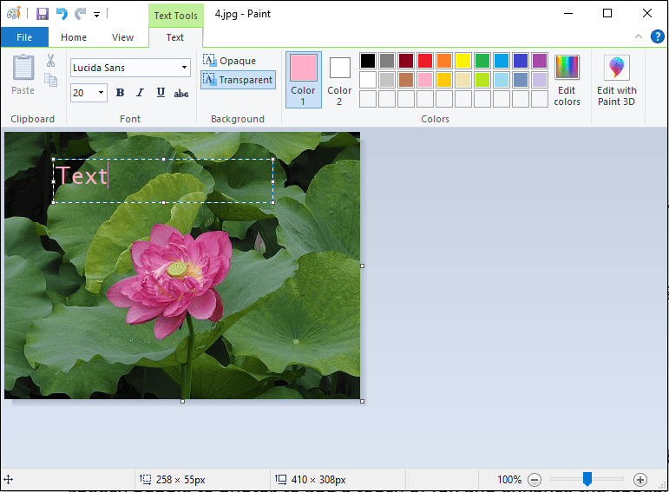Viewport: 669px width, 492px height.
Task: Click the Copy icon
Action: tap(51, 79)
